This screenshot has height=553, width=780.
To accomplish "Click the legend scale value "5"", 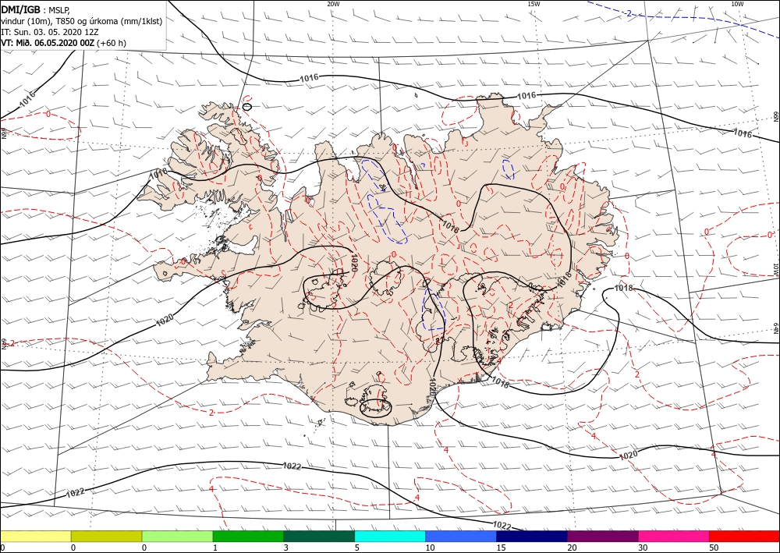I will 356,548.
